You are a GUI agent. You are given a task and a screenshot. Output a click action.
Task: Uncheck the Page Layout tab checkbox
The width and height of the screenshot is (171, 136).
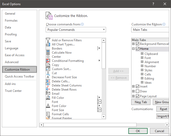point(137,96)
